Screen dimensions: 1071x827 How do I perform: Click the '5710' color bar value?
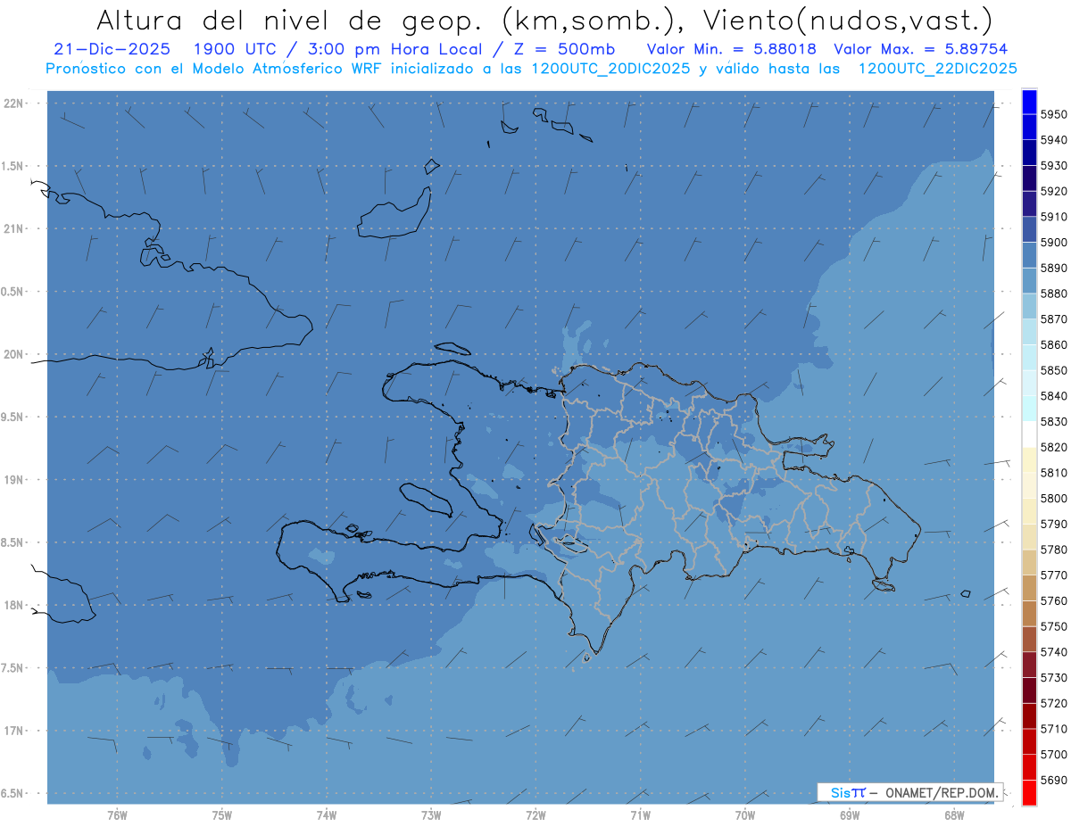[1054, 729]
